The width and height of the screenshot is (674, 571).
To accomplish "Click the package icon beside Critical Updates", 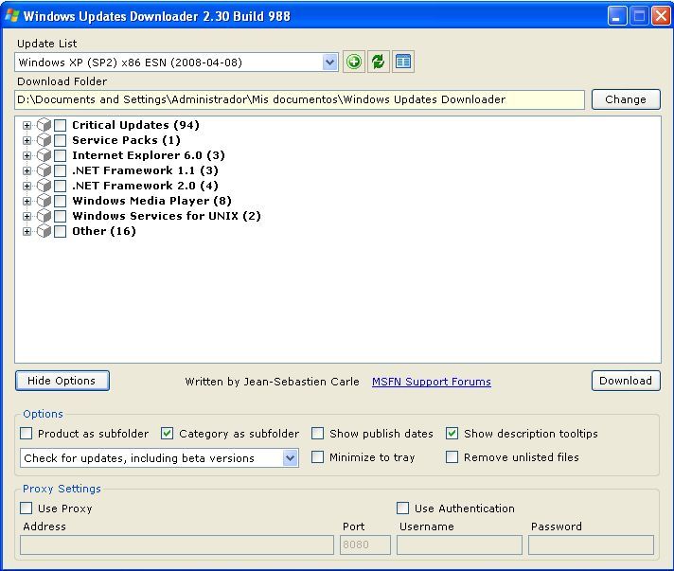I will click(44, 125).
